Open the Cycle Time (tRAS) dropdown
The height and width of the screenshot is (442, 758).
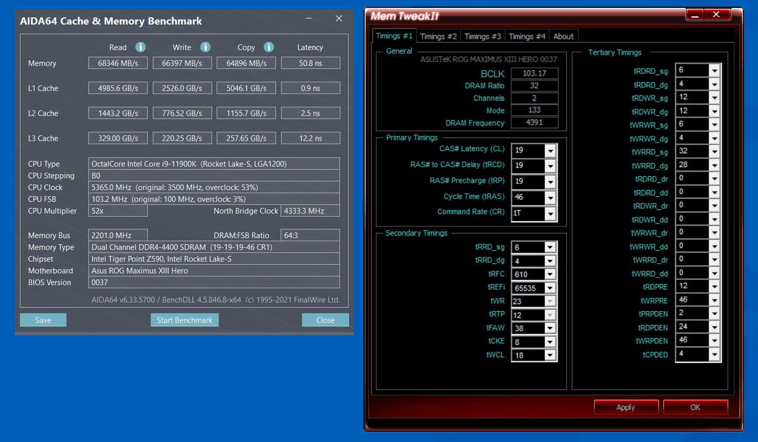pos(550,198)
